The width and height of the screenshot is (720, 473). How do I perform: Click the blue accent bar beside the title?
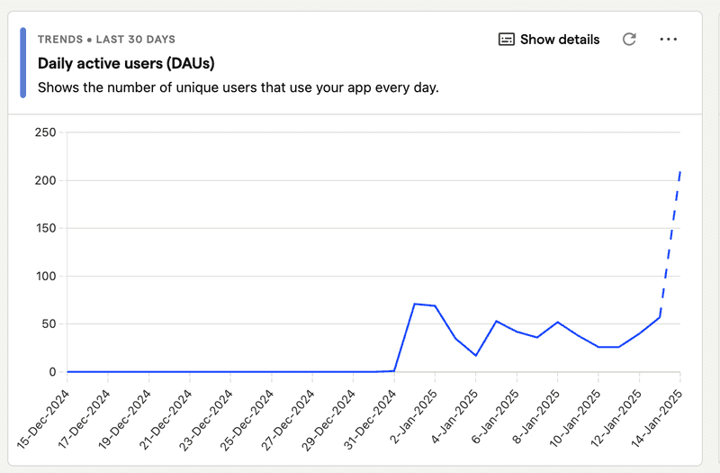(x=23, y=62)
